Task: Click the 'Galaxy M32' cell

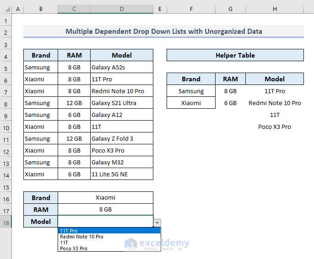Action: coord(122,162)
